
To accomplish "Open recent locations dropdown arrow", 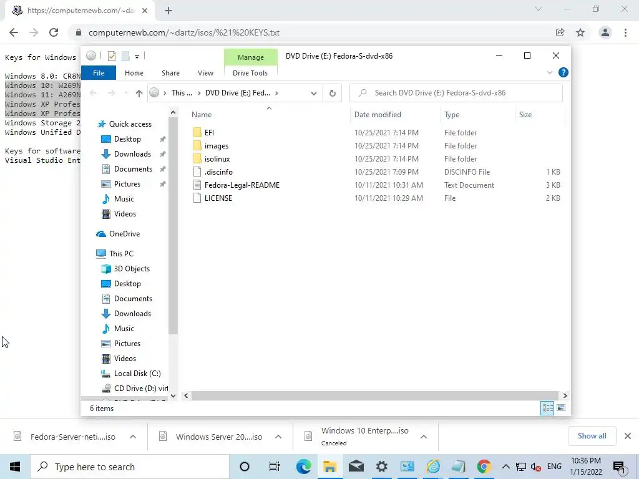I will [x=126, y=94].
